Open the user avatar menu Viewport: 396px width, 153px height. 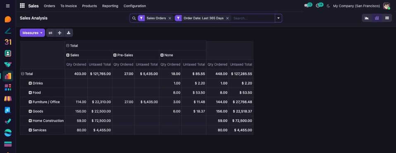(386, 6)
